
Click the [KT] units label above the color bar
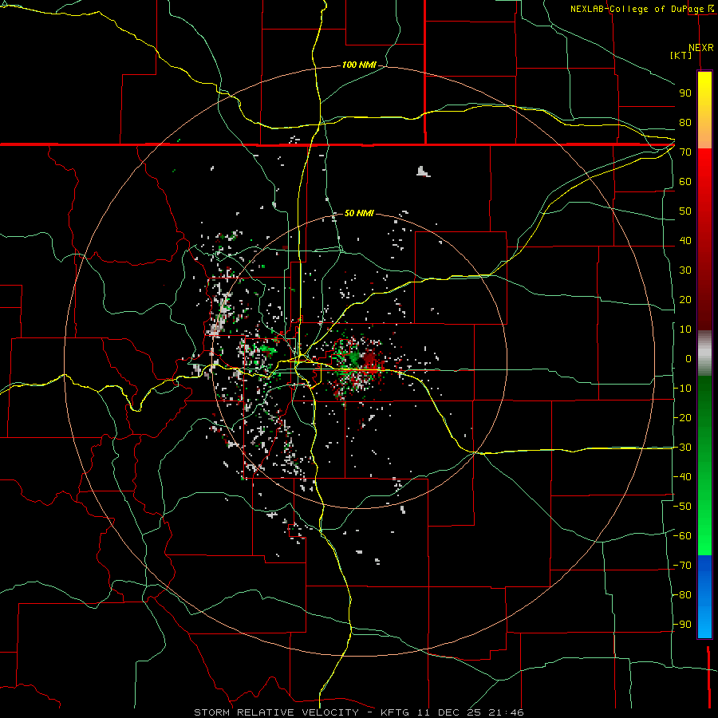point(681,55)
